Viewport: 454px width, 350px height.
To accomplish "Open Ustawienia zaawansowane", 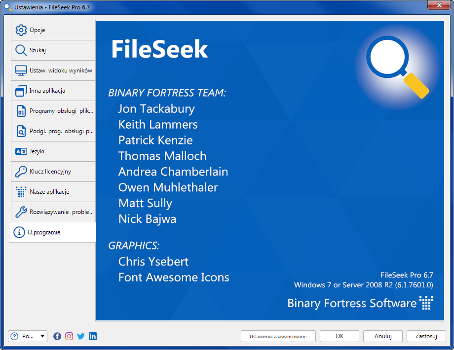I will pos(278,336).
